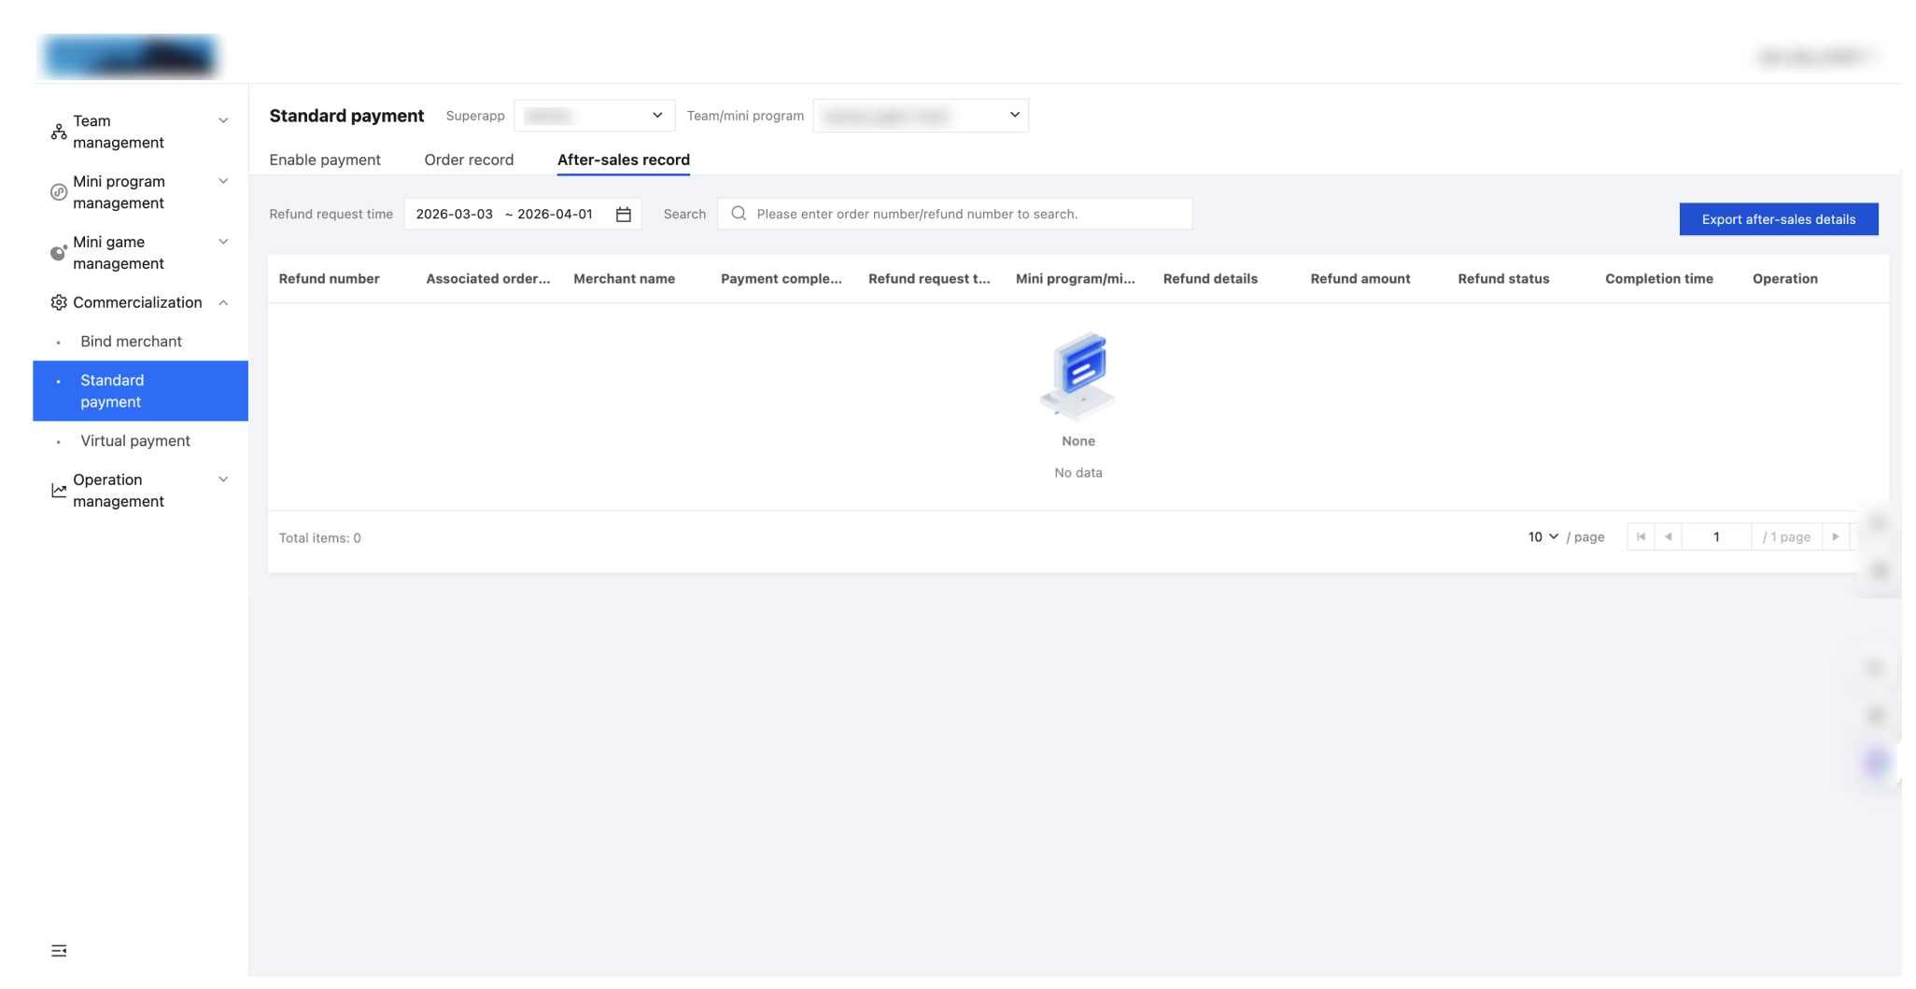
Task: Click the Total items: 0 text
Action: pos(319,538)
